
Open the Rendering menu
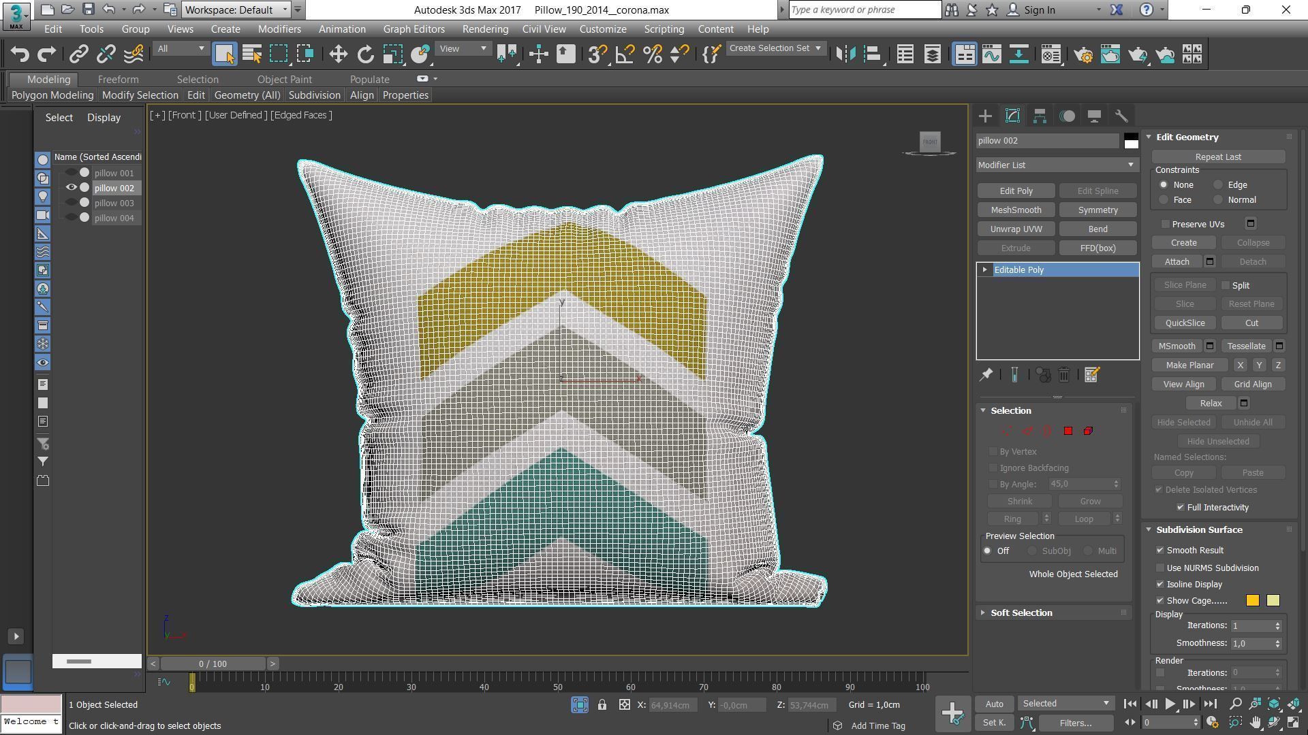click(485, 29)
